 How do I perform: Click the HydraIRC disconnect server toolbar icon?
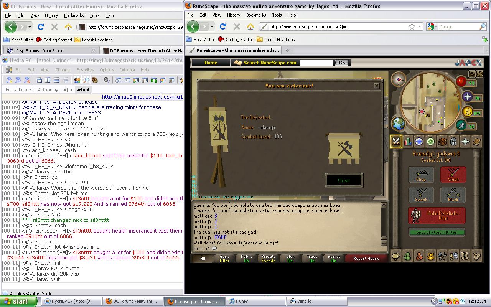click(x=27, y=80)
